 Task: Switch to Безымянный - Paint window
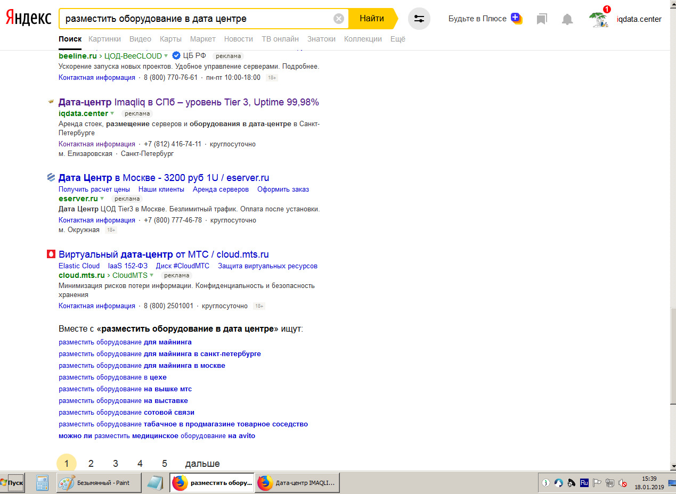pos(99,483)
